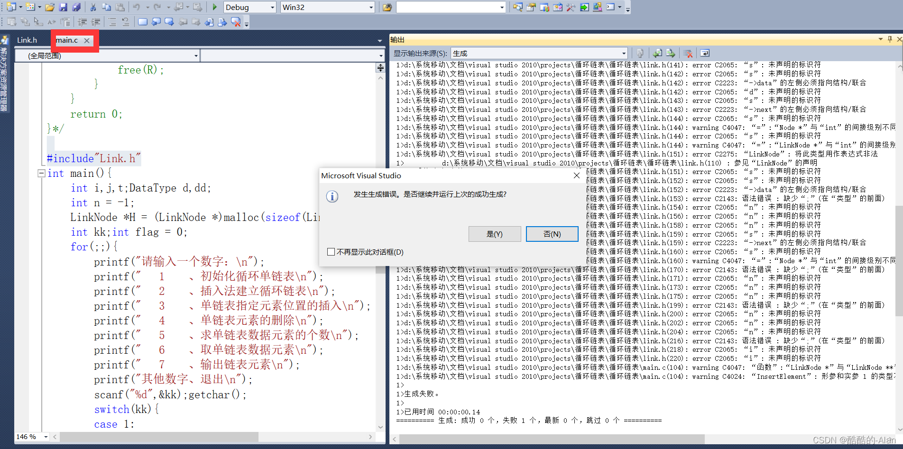This screenshot has height=449, width=903.
Task: Go to next bookmark icon
Action: click(x=169, y=22)
